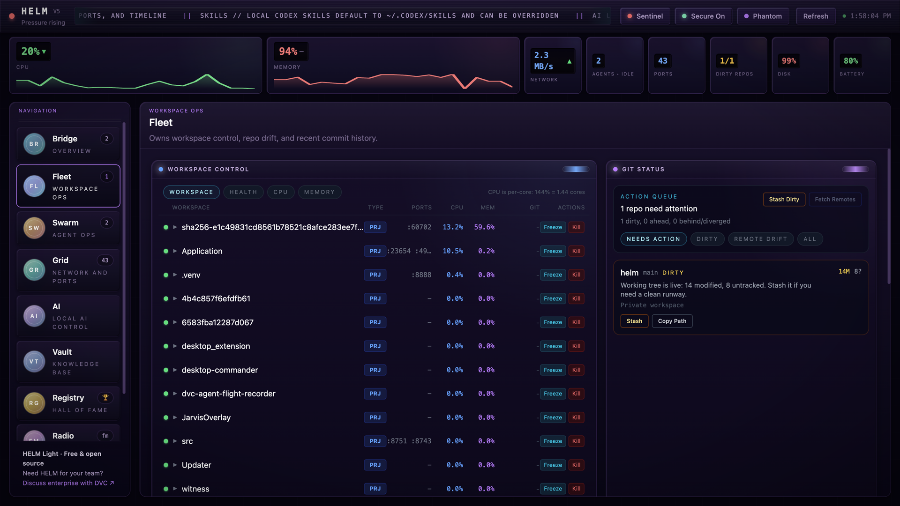Expand the witness workspace row

coord(175,489)
